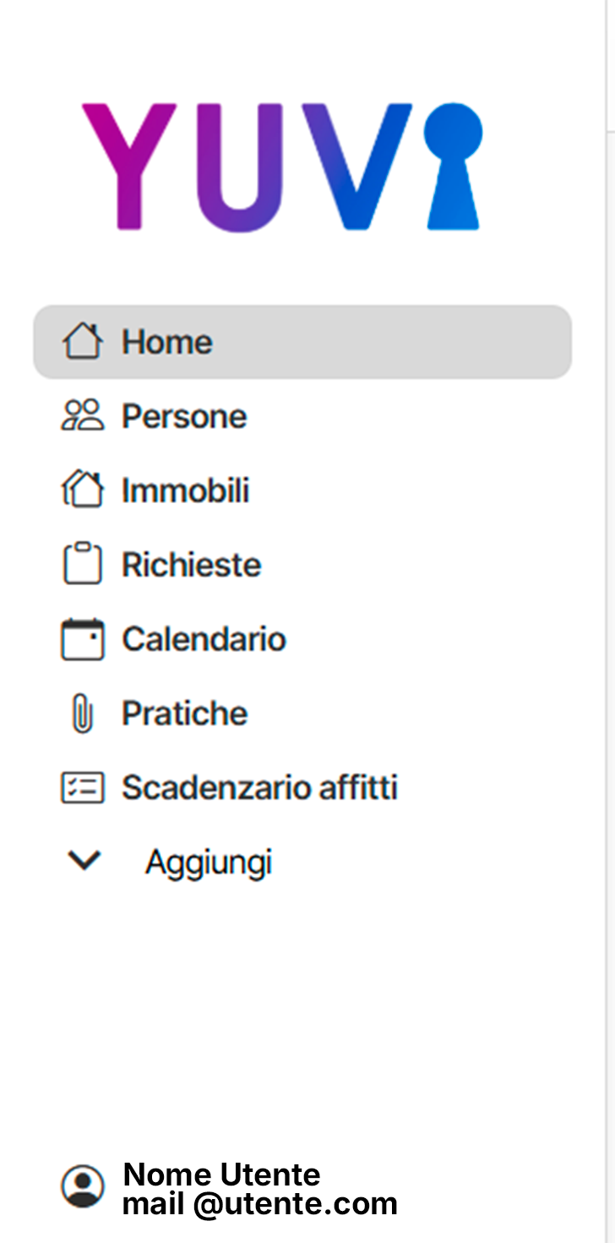This screenshot has width=615, height=1243.
Task: Go to the Persone menu label
Action: click(x=184, y=416)
